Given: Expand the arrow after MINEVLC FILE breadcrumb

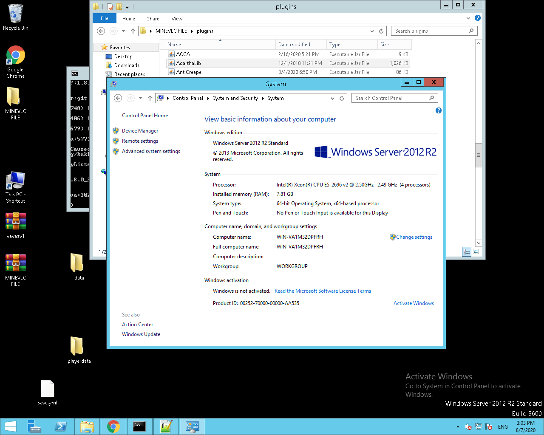Looking at the screenshot, I should pyautogui.click(x=192, y=31).
